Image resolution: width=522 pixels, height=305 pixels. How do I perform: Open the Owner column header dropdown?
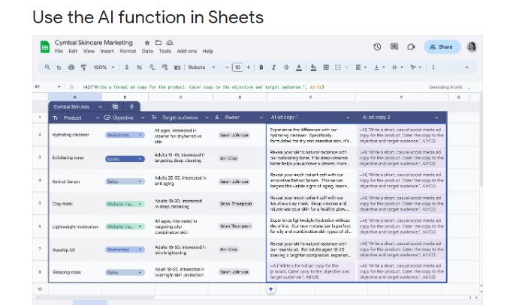261,118
